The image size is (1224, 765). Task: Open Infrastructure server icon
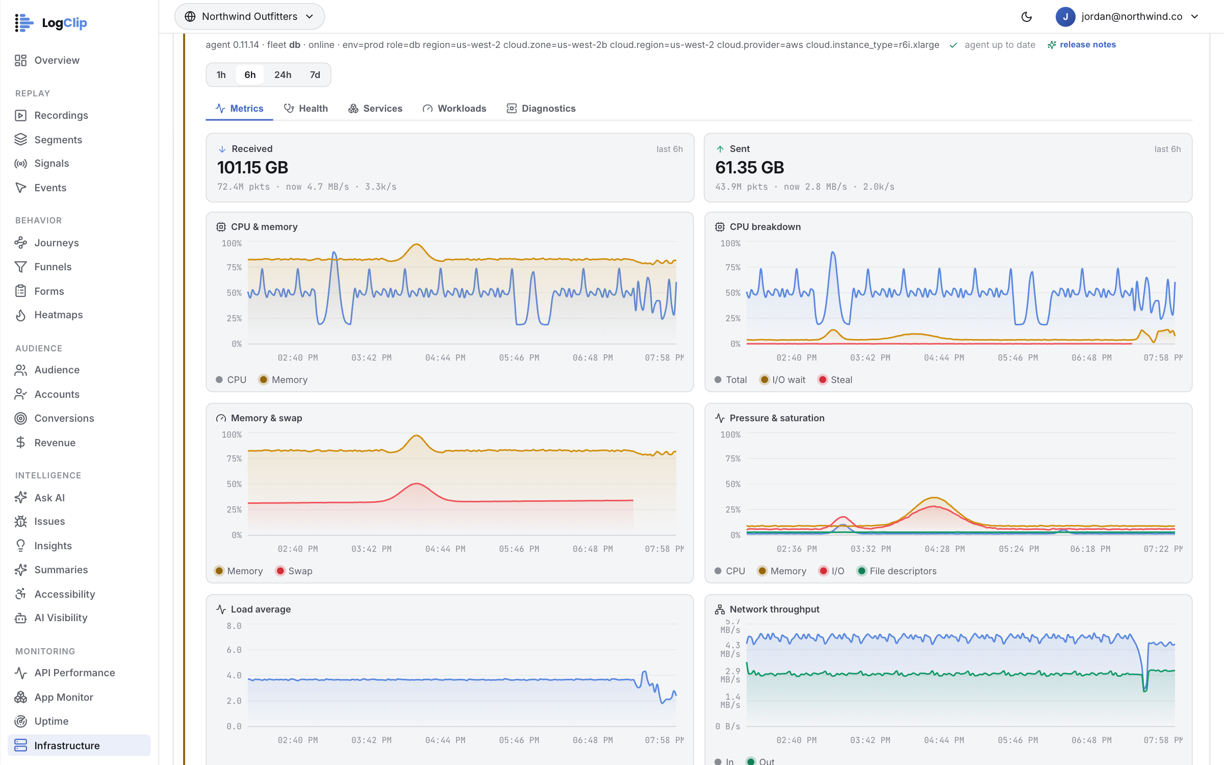pos(20,746)
